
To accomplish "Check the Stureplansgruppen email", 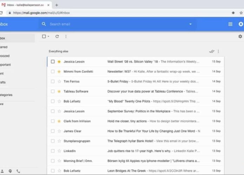I will 53,141.
